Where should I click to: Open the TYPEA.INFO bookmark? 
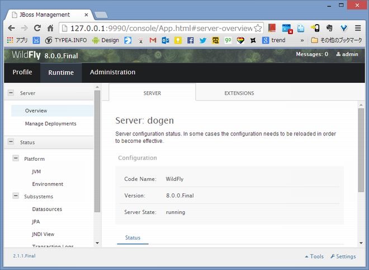66,40
